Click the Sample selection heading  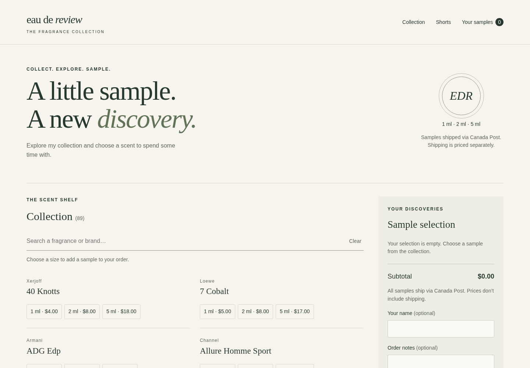coord(421,224)
